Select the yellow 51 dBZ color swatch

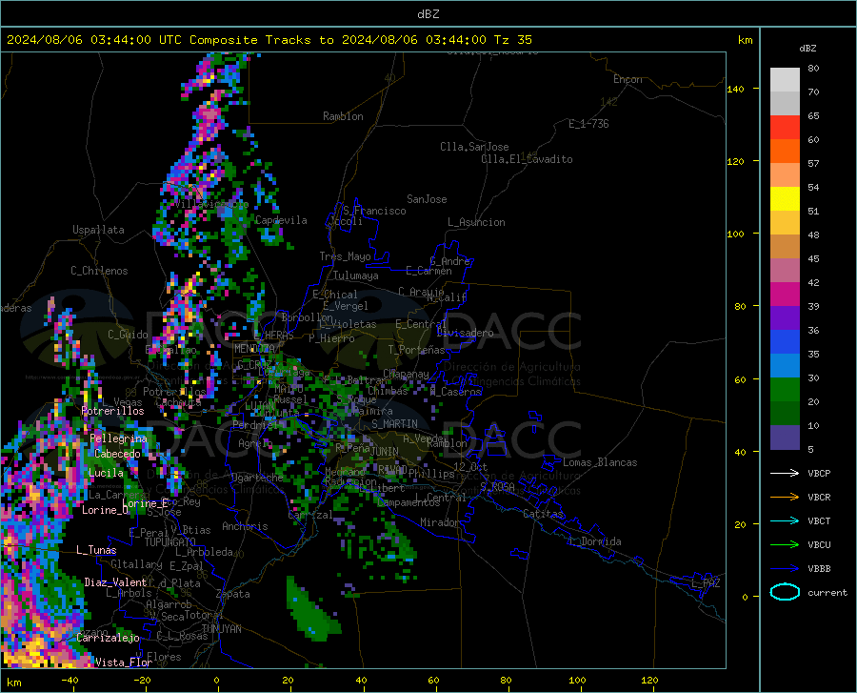[785, 199]
